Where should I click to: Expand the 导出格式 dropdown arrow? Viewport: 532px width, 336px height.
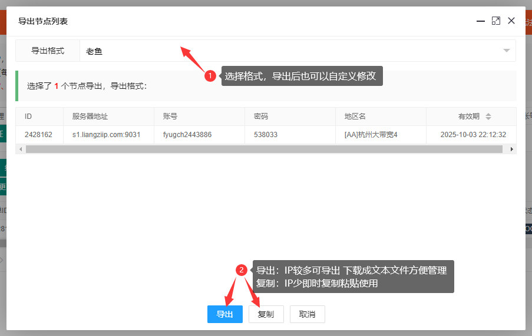(x=506, y=51)
